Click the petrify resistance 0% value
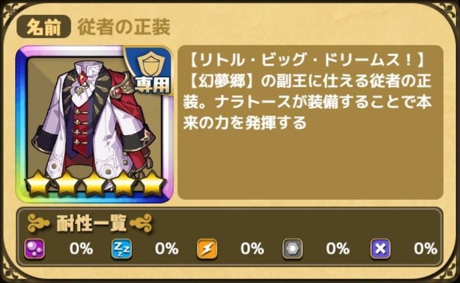The height and width of the screenshot is (283, 460). coord(338,249)
